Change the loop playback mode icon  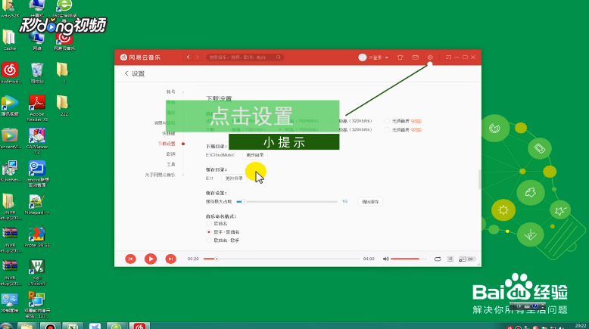coord(438,259)
